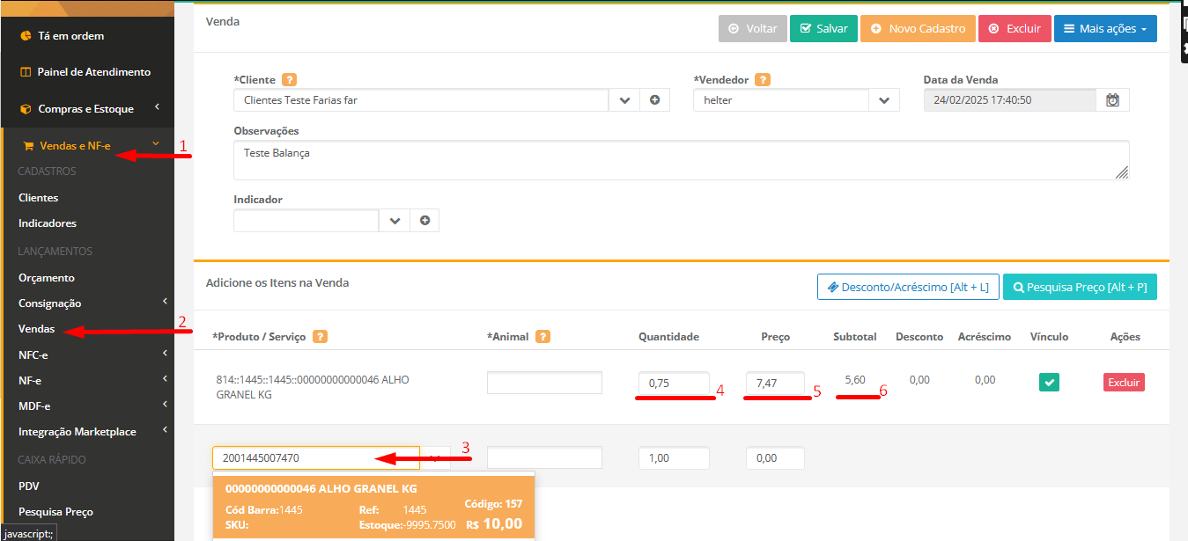Open Vendas in the sidebar menu
Viewport: 1188px width, 541px height.
click(37, 329)
